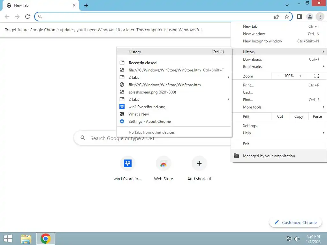The image size is (327, 245).
Task: Open File Explorer from taskbar
Action: pos(26,239)
